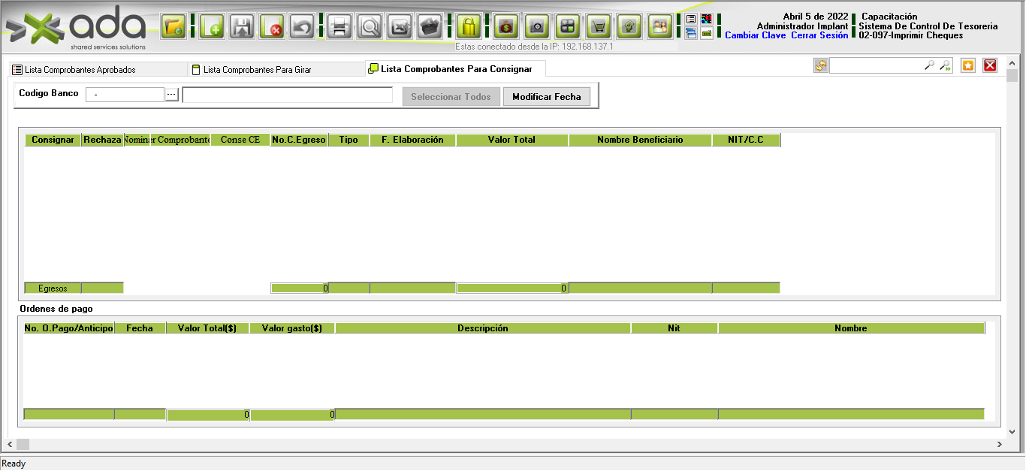The image size is (1026, 471).
Task: Click the Codigo Banco code input field
Action: [125, 95]
